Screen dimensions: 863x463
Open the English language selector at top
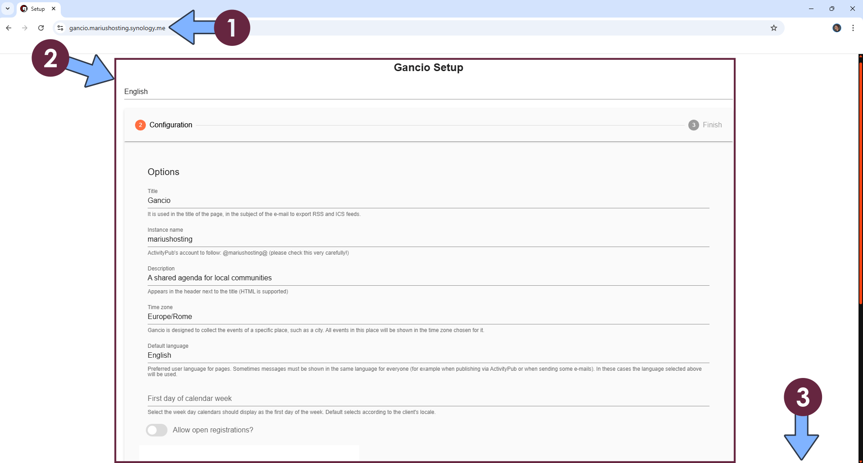pos(429,92)
